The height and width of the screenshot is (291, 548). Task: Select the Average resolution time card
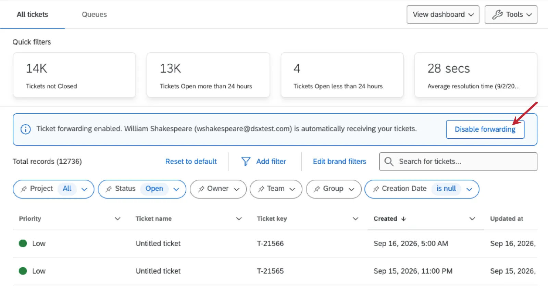pos(476,75)
